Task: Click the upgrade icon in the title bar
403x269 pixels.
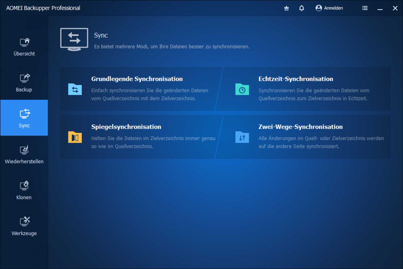Action: click(286, 8)
